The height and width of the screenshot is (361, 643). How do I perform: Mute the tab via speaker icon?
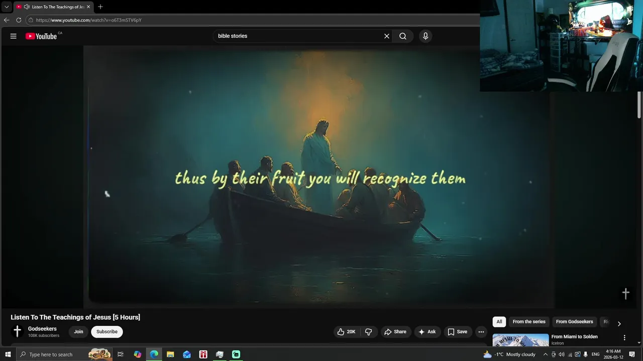27,7
